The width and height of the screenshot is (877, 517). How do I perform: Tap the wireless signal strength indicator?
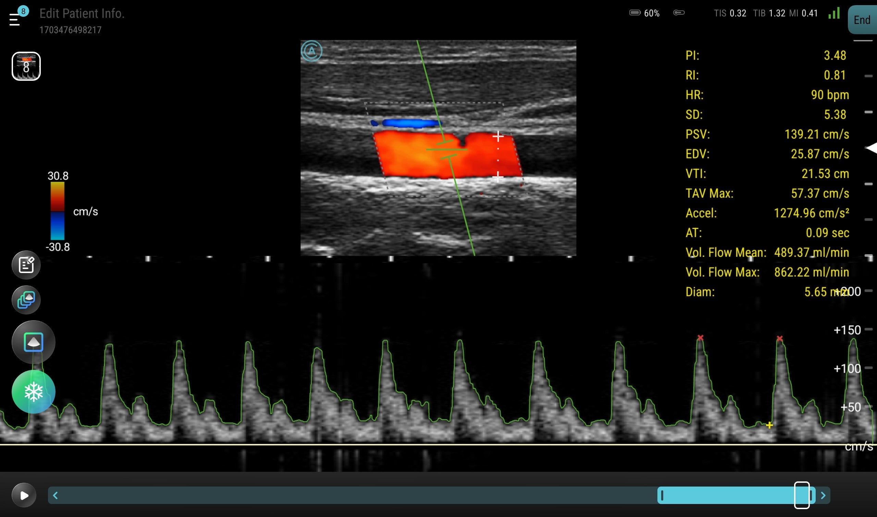click(x=834, y=13)
